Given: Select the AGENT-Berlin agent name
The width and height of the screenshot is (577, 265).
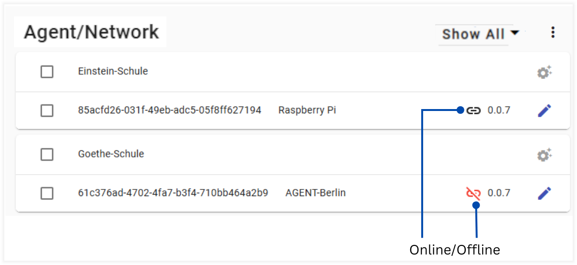Looking at the screenshot, I should [x=315, y=193].
